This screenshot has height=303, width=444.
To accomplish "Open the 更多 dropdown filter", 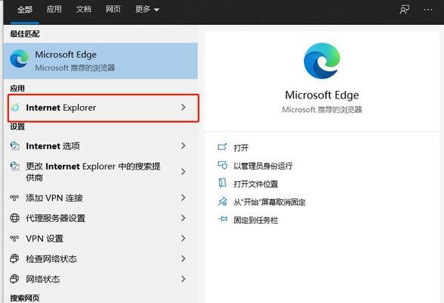I will 147,9.
